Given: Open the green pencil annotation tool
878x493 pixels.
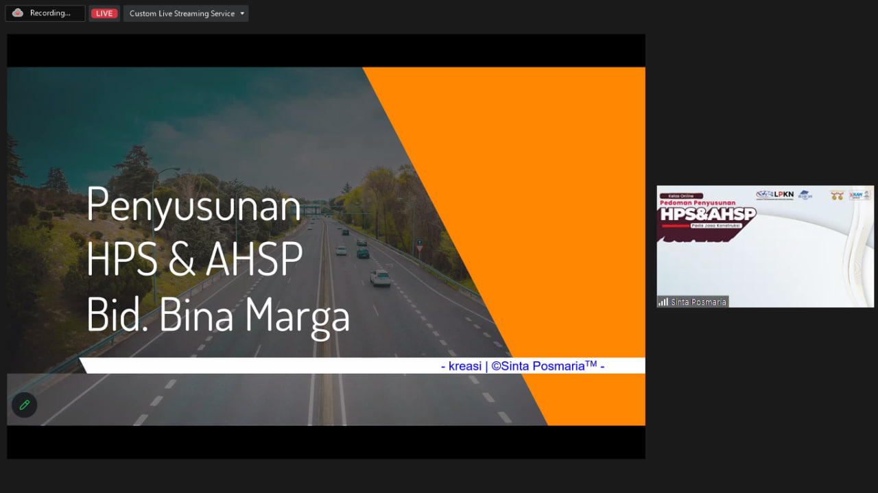Looking at the screenshot, I should click(25, 405).
